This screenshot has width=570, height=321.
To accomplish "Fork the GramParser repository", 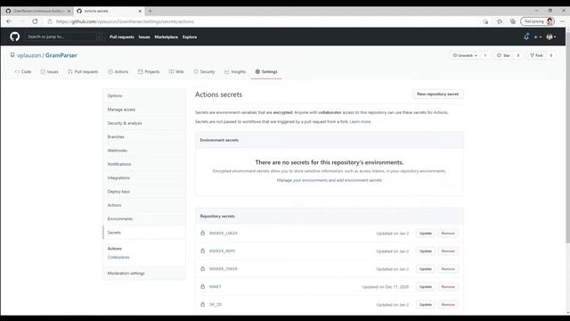I will pyautogui.click(x=536, y=55).
